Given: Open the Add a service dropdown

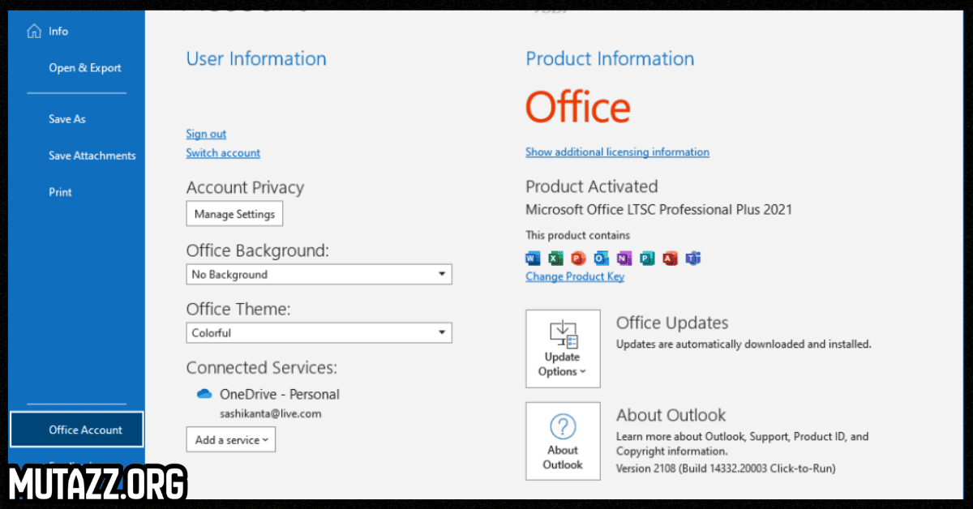Looking at the screenshot, I should pyautogui.click(x=231, y=440).
